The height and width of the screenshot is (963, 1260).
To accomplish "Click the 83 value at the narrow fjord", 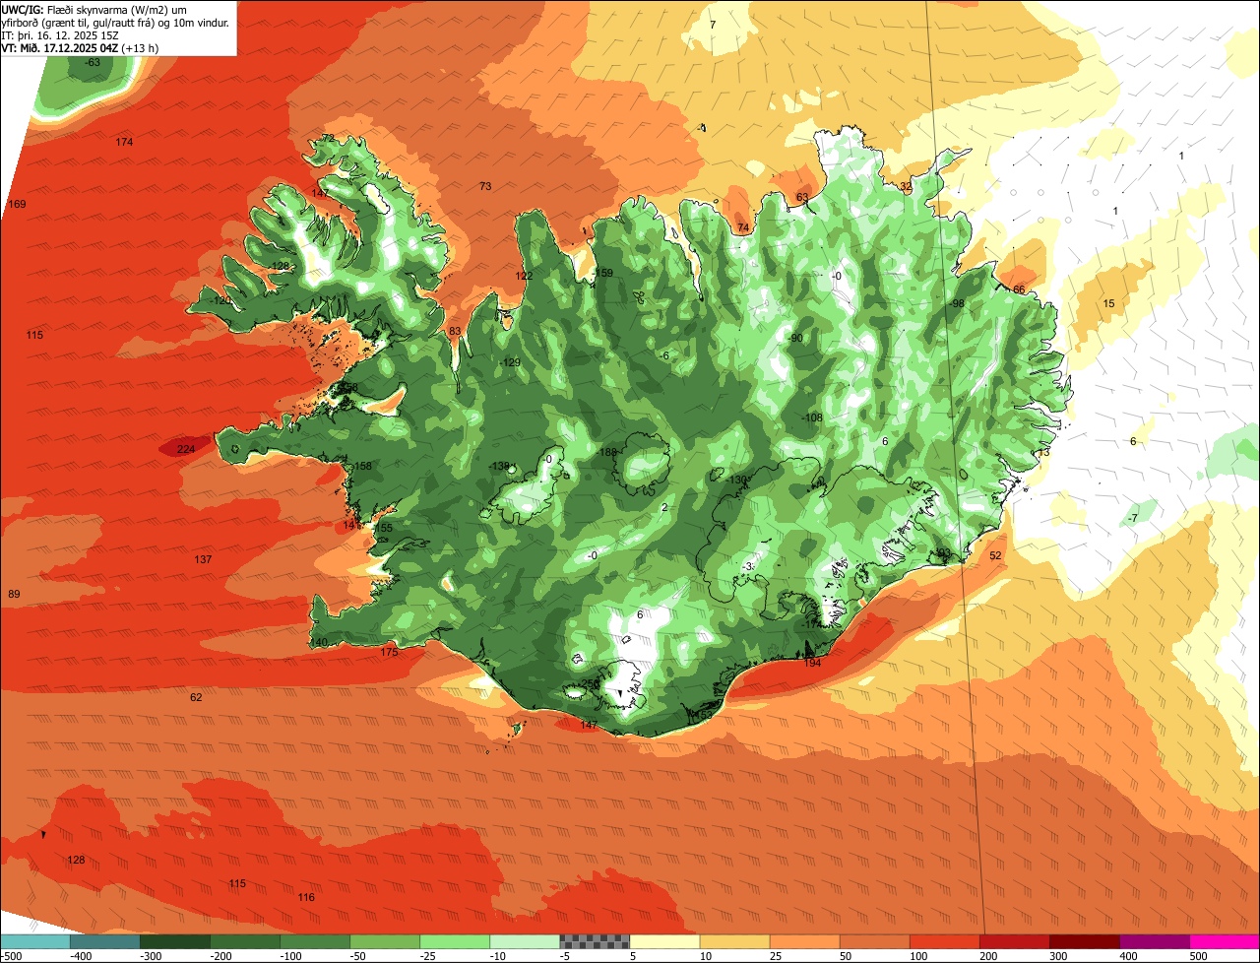I will (x=455, y=331).
